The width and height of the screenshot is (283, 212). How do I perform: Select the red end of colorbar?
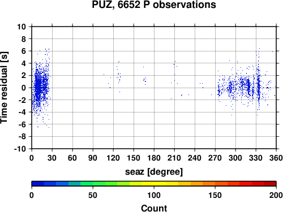click(270, 184)
